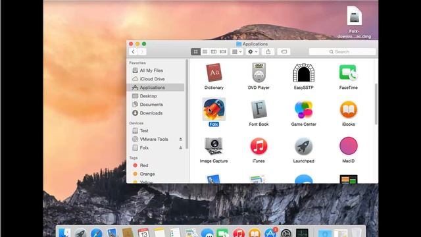The width and height of the screenshot is (421, 237).
Task: Select the Font Book app icon
Action: click(x=259, y=109)
